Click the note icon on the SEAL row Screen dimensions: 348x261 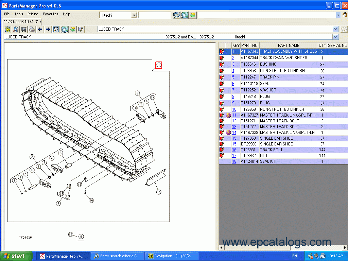[x=222, y=84]
